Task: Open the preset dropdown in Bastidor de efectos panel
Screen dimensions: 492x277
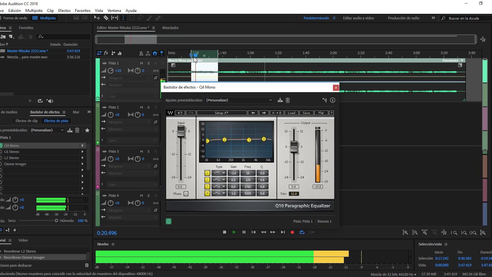Action: click(47, 130)
